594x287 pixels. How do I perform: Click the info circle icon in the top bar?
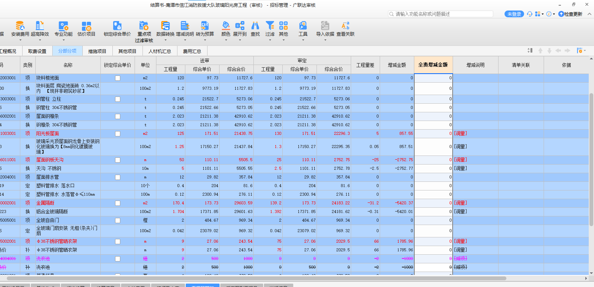coord(549,14)
